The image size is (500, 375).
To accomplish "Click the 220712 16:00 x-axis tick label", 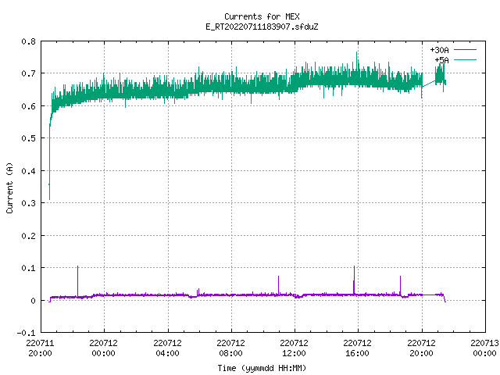I will (x=358, y=348).
